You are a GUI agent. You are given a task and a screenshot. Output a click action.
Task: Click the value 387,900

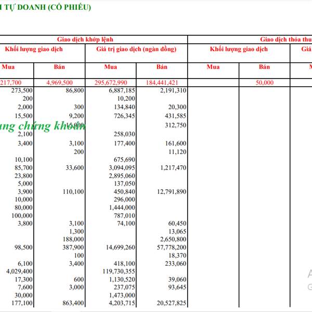[73, 248]
